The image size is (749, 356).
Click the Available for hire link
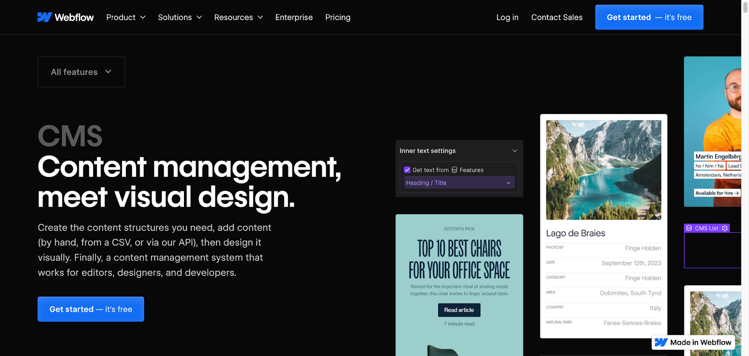tap(717, 193)
